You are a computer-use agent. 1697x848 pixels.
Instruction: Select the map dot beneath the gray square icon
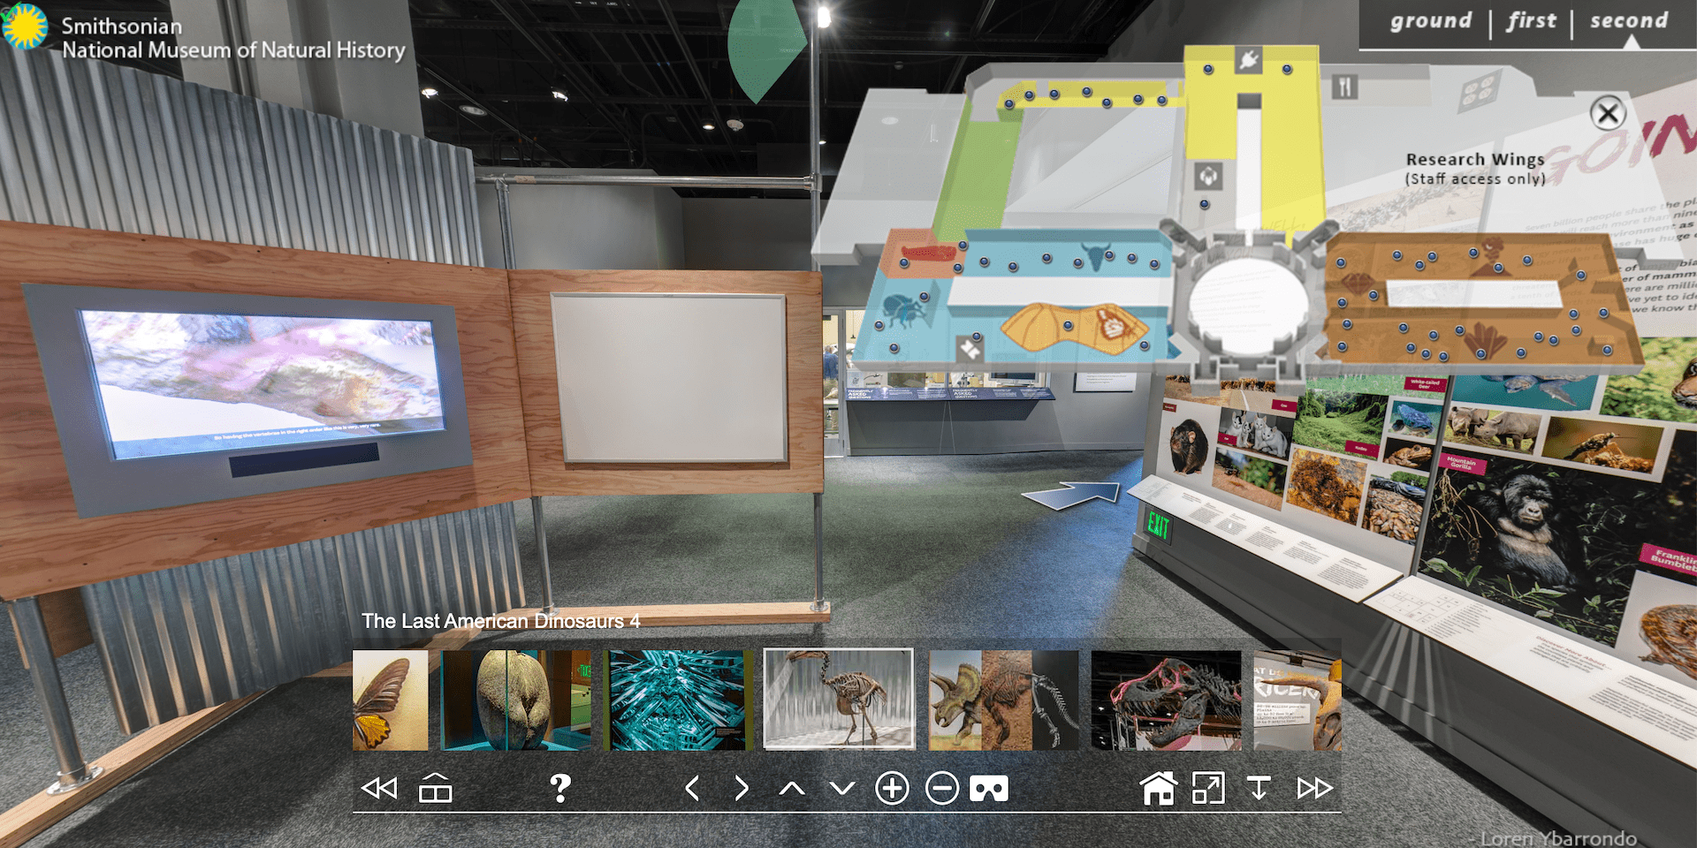(1205, 205)
